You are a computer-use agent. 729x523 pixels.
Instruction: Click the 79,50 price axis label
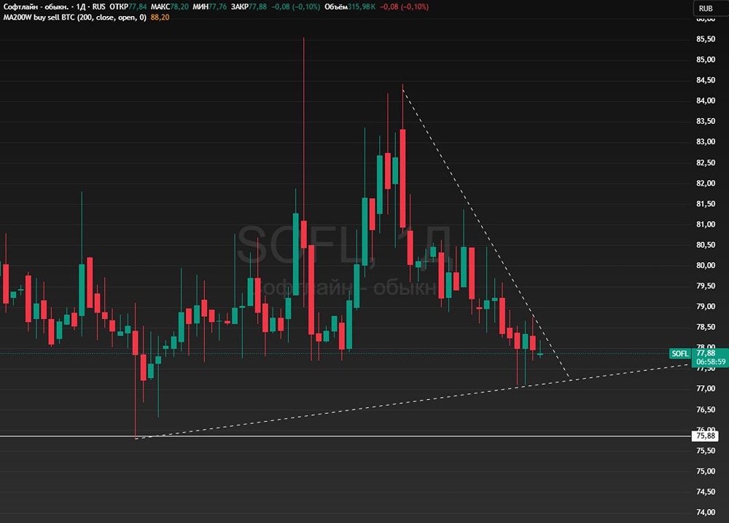coord(706,286)
